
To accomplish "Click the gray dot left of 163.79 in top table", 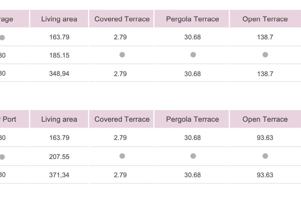I will (x=2, y=38).
